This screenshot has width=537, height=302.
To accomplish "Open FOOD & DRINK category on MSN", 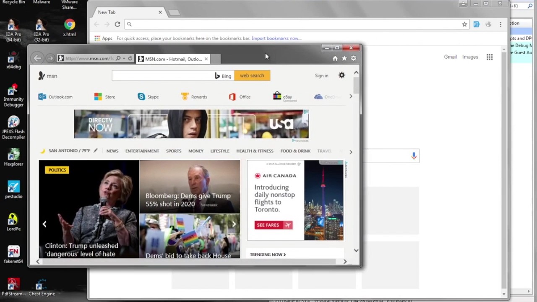I will click(x=295, y=151).
